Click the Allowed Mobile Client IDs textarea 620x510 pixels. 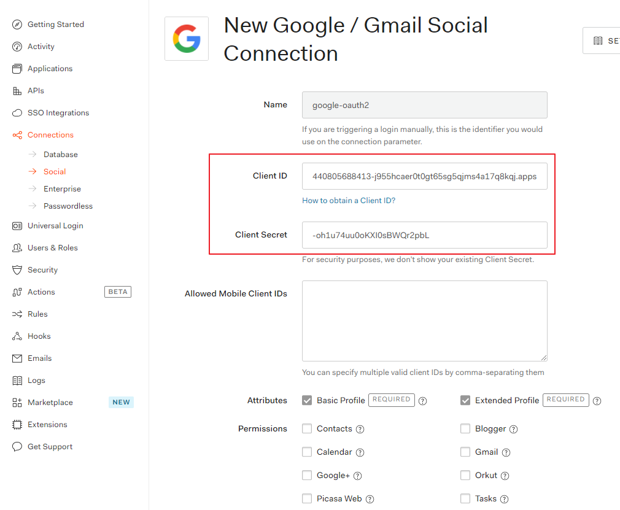point(425,321)
